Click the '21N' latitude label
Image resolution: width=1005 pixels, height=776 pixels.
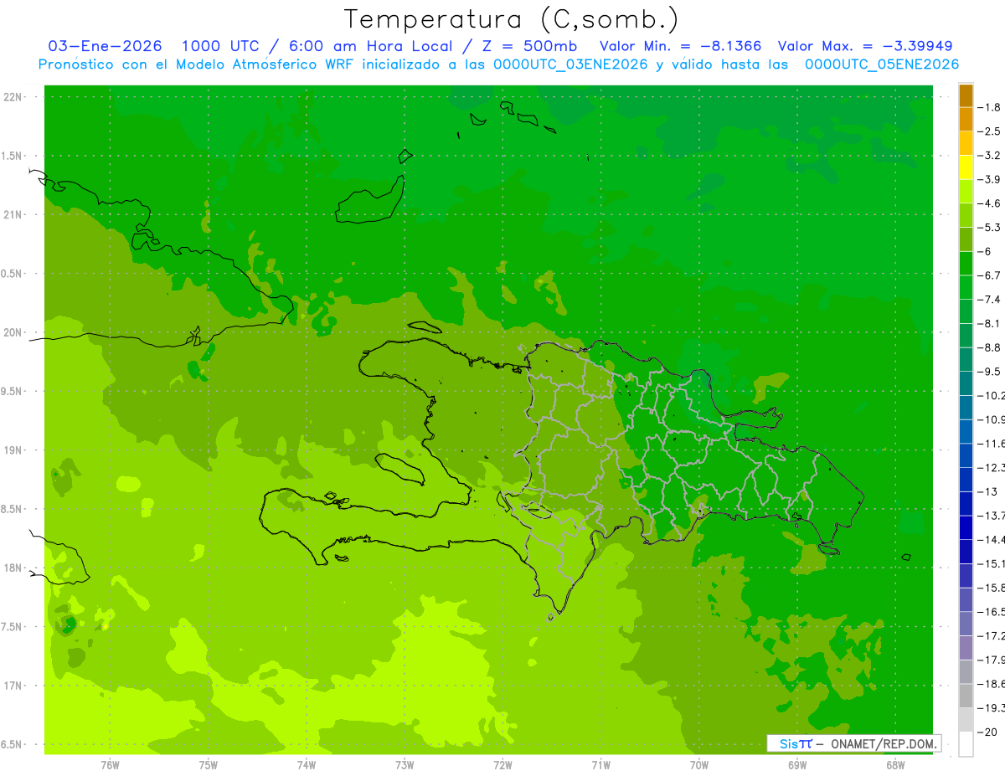pos(13,214)
